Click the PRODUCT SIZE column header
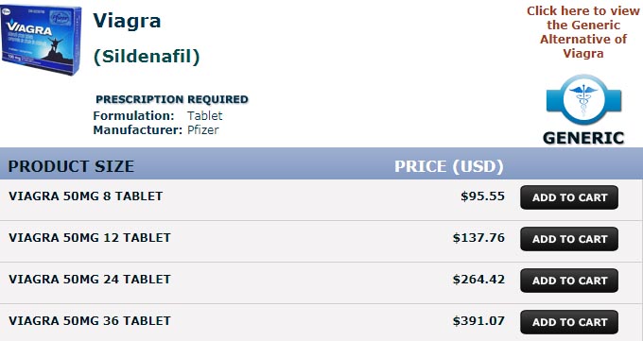The height and width of the screenshot is (341, 643). click(71, 166)
